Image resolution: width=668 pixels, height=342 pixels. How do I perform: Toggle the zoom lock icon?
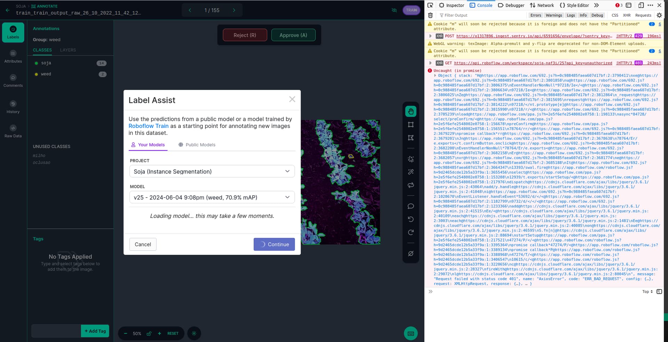[149, 334]
